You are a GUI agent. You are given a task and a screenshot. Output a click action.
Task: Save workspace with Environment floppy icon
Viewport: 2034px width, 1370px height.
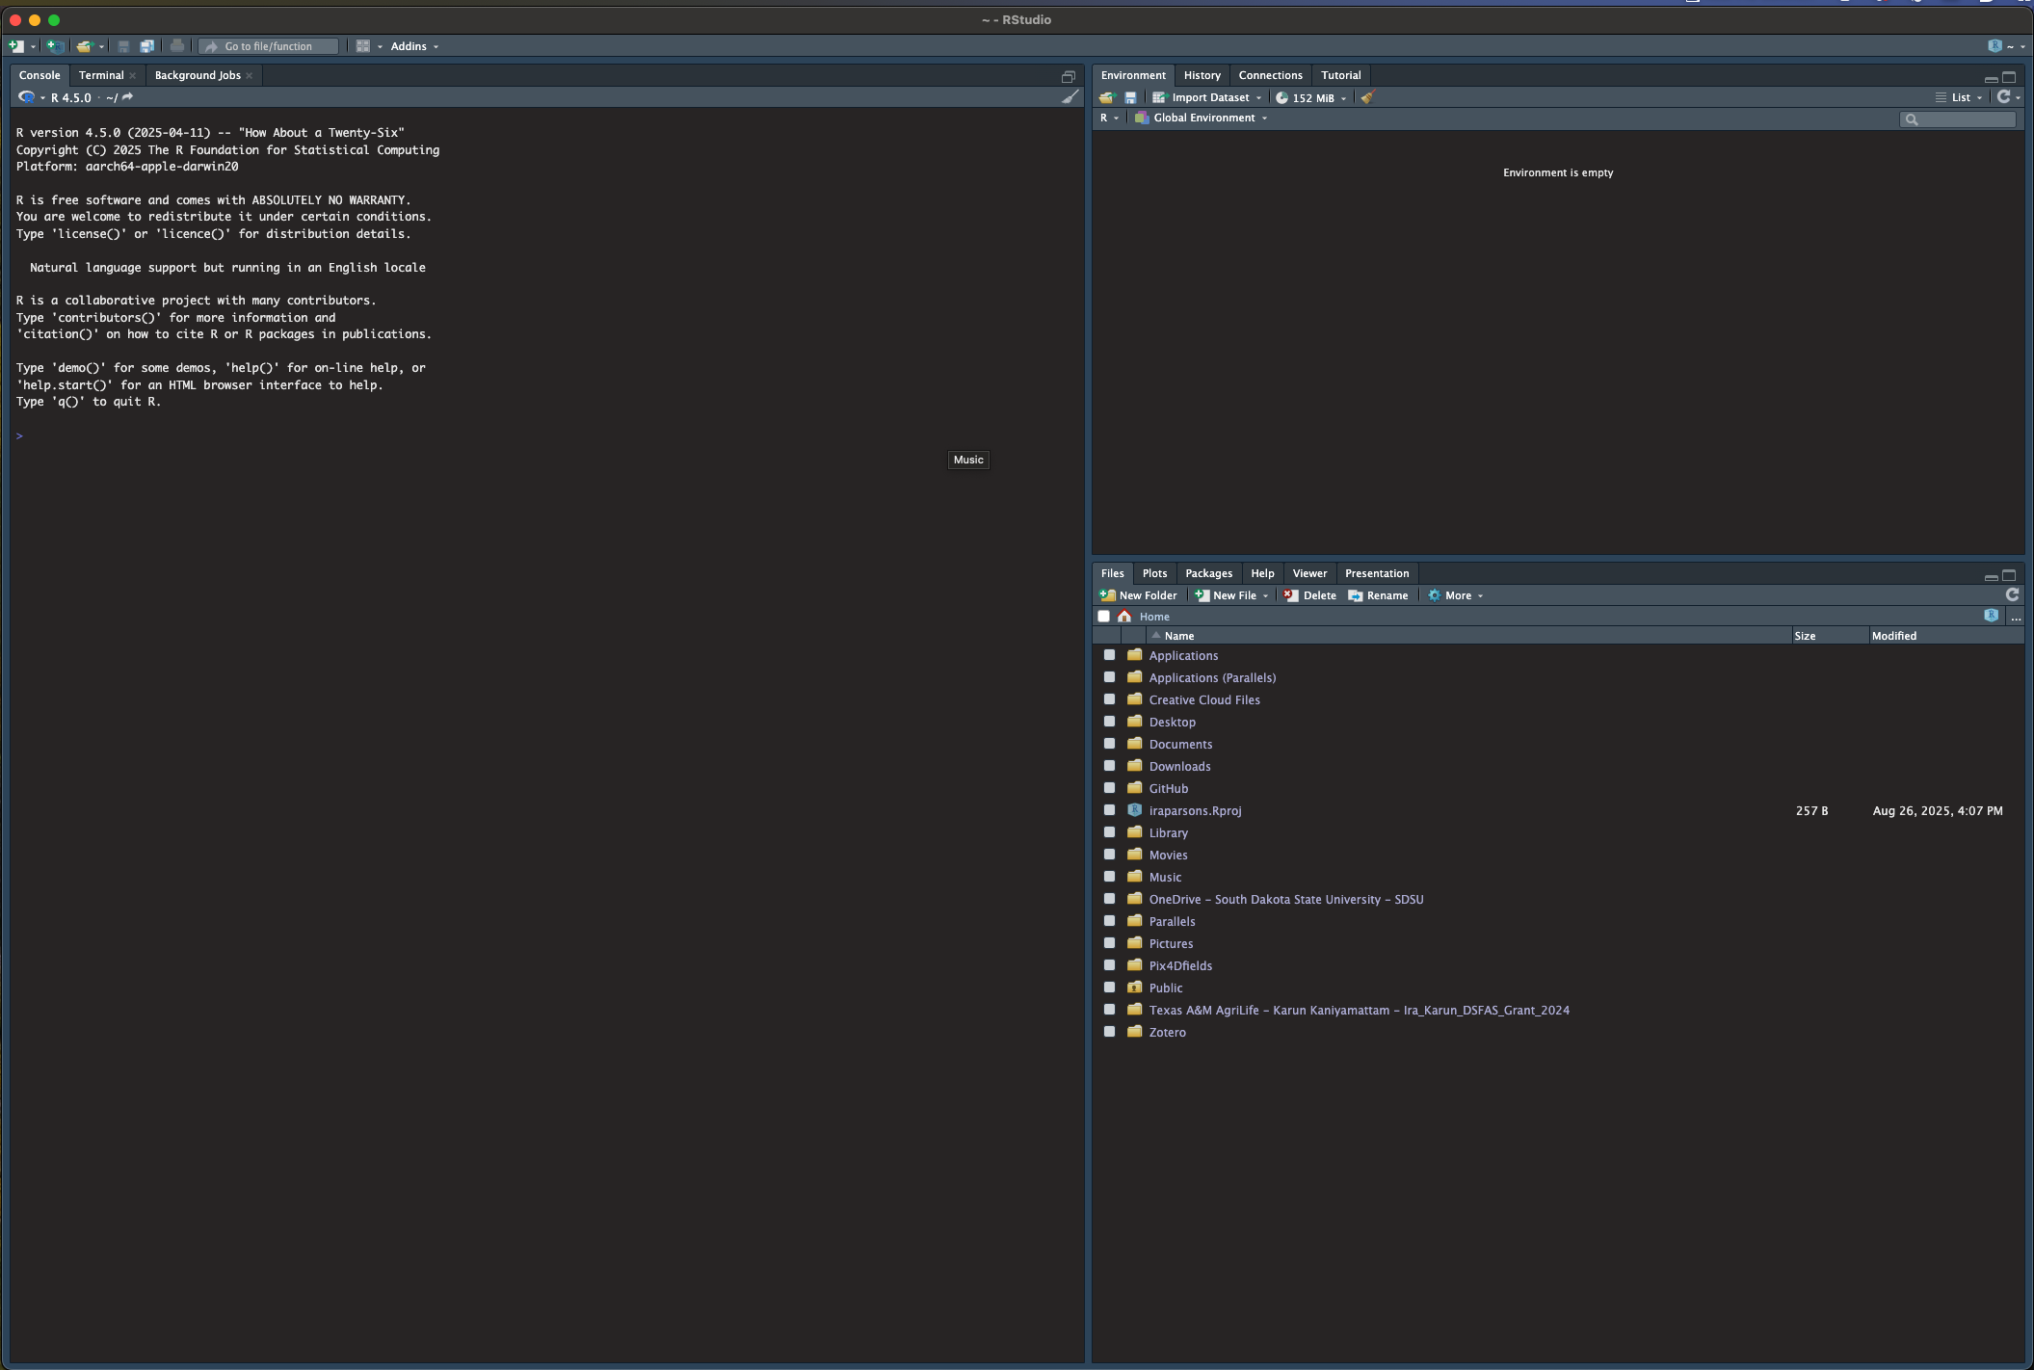(1130, 97)
